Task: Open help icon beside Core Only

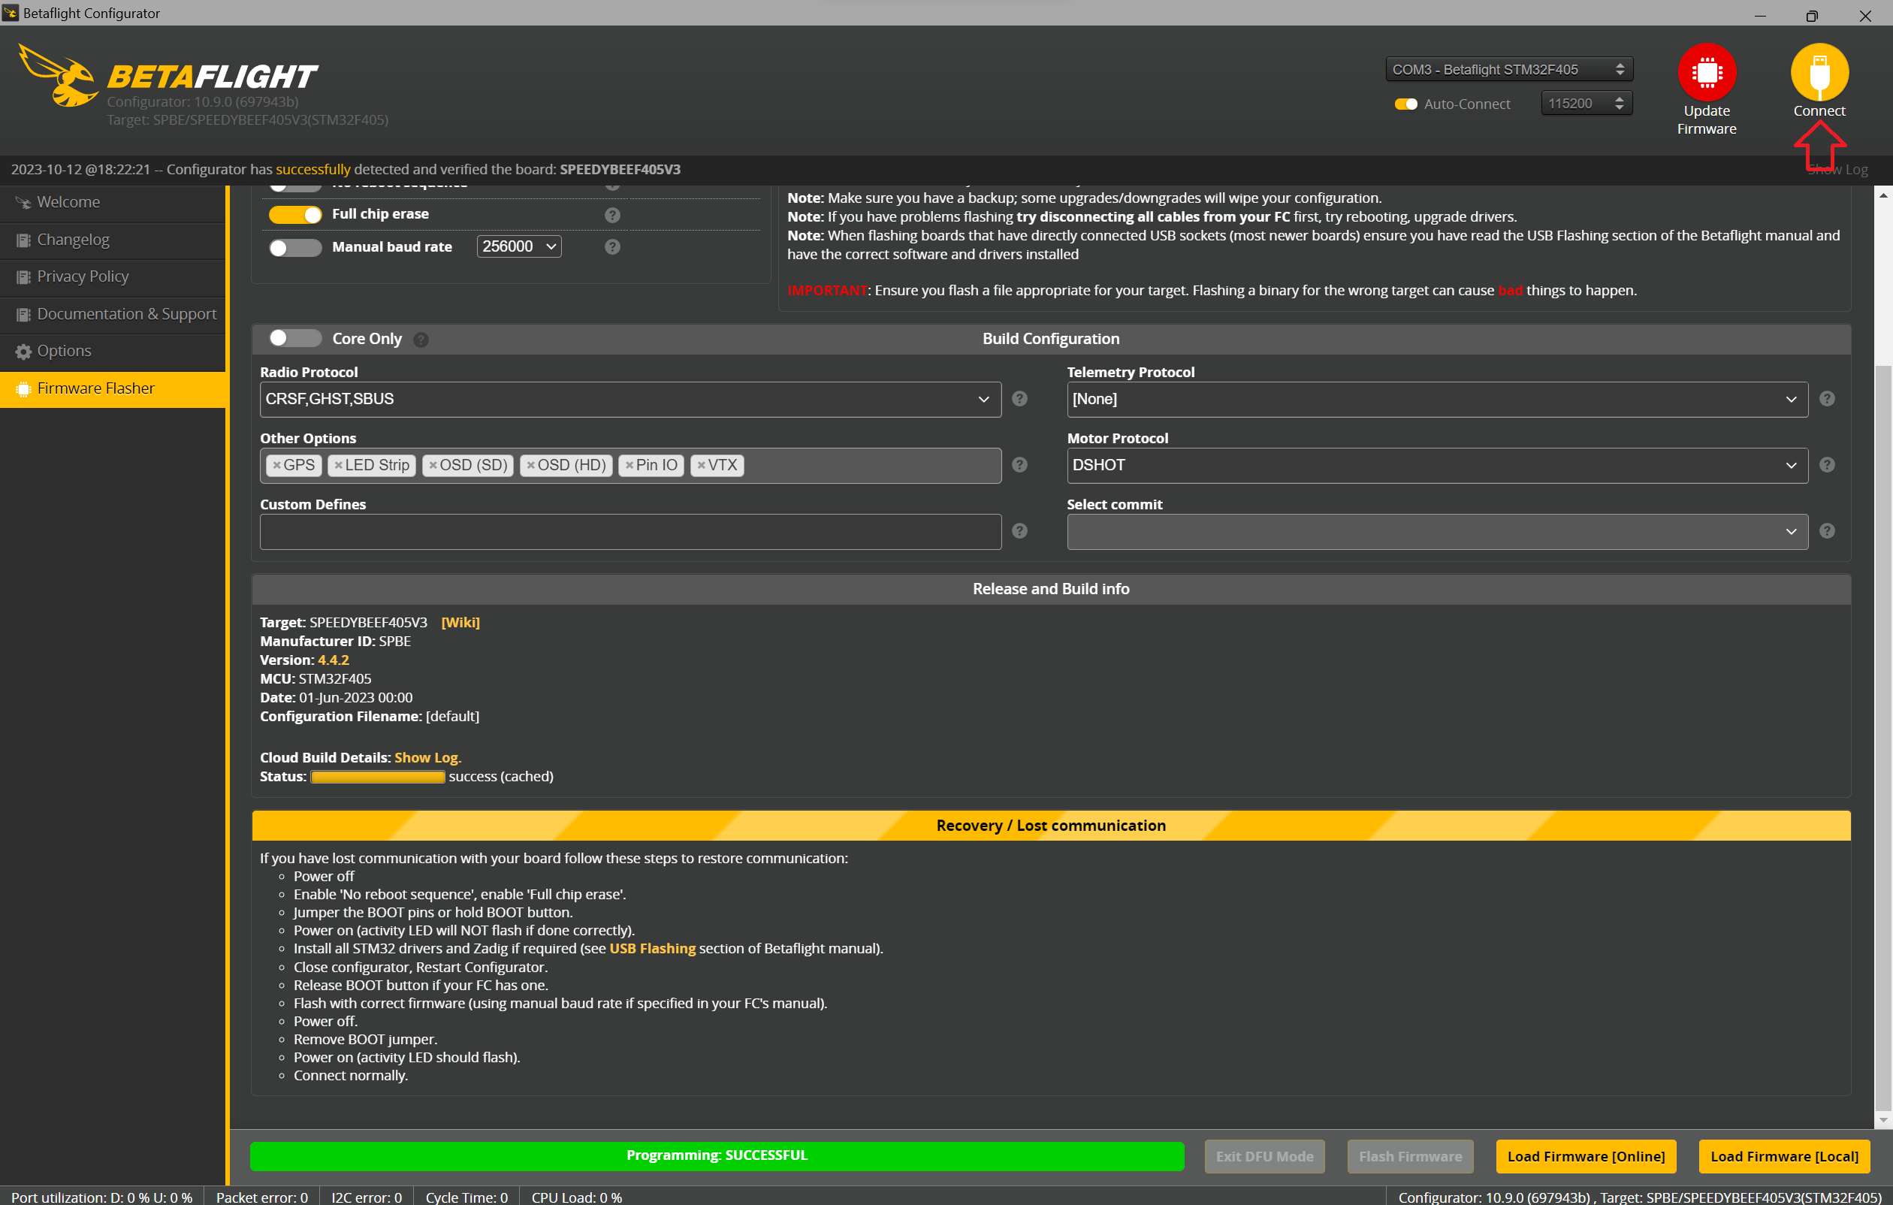Action: click(x=421, y=340)
